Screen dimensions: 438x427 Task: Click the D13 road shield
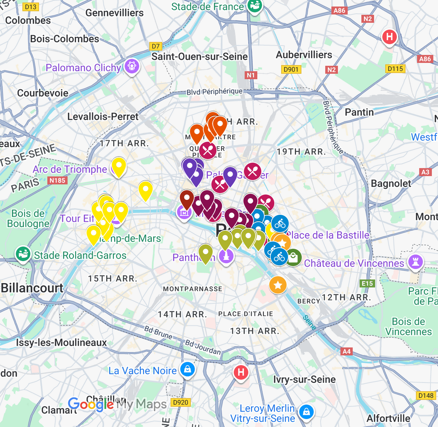click(x=31, y=7)
